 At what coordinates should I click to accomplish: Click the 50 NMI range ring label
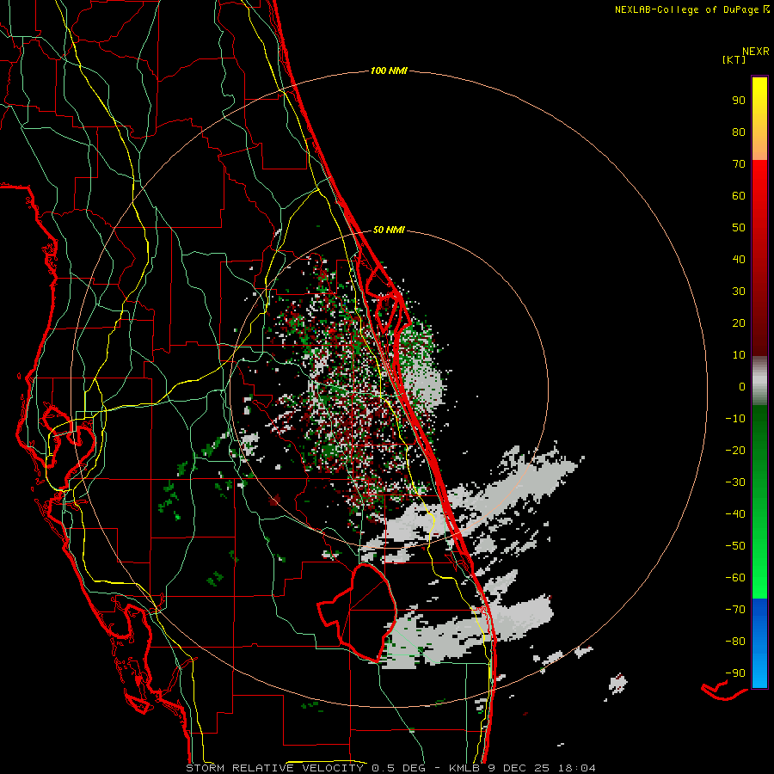tap(389, 230)
